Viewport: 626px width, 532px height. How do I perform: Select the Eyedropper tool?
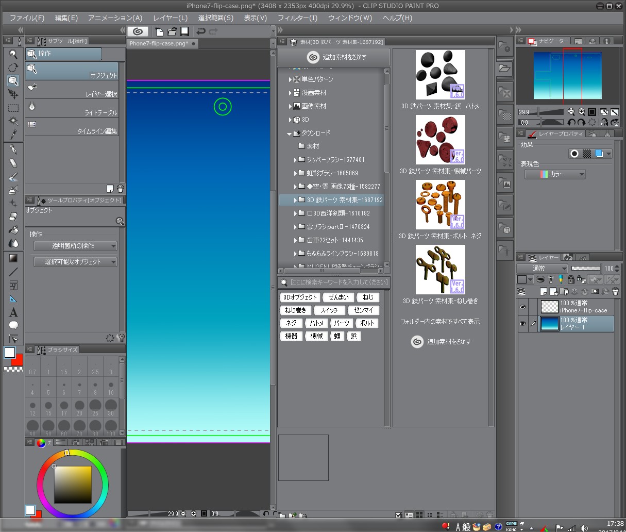pyautogui.click(x=13, y=135)
